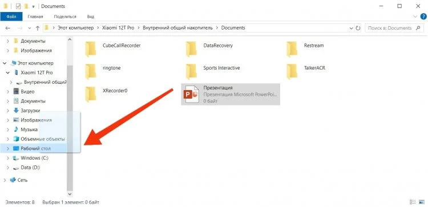Select the TalkerACR folder icon
This screenshot has height=207, width=428.
click(292, 71)
